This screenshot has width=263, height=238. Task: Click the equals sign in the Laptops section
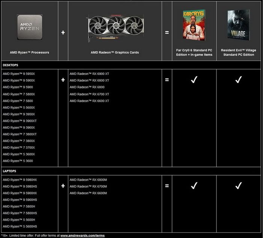[x=167, y=186]
